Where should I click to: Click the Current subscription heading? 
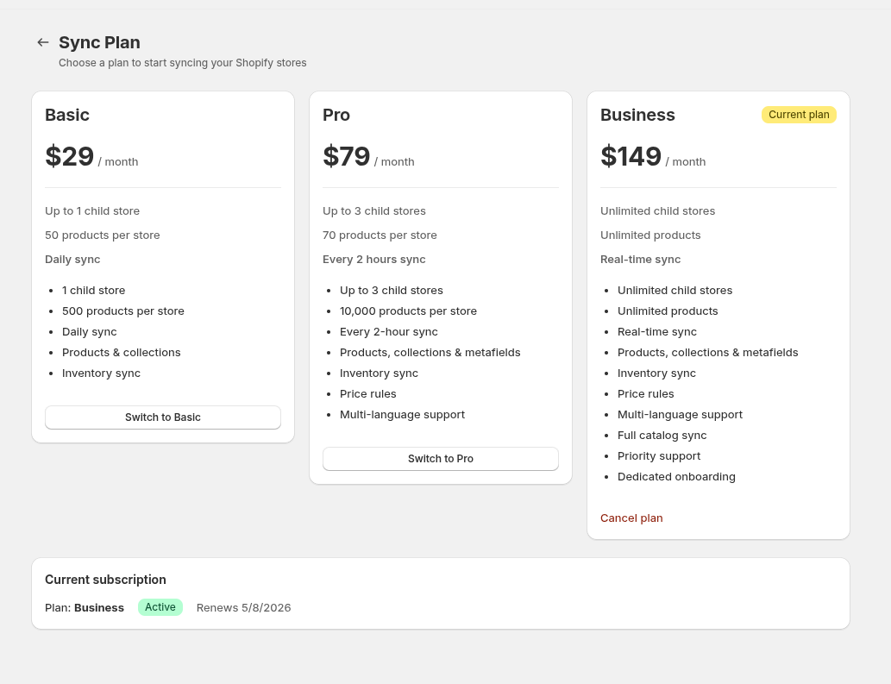(105, 580)
